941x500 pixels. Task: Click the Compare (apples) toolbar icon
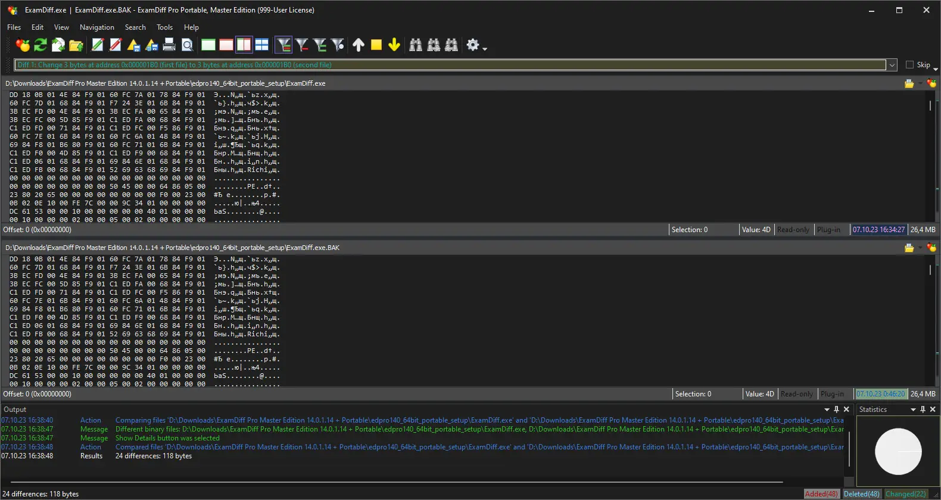coord(23,45)
